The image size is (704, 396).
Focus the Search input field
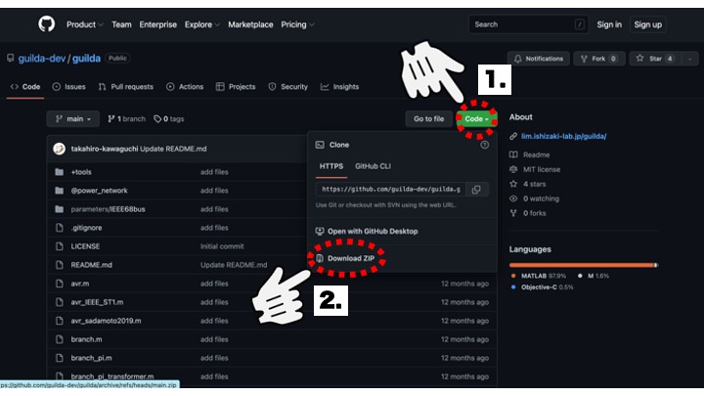(529, 24)
